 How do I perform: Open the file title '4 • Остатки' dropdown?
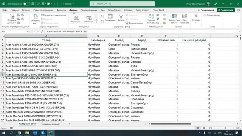tap(67, 4)
